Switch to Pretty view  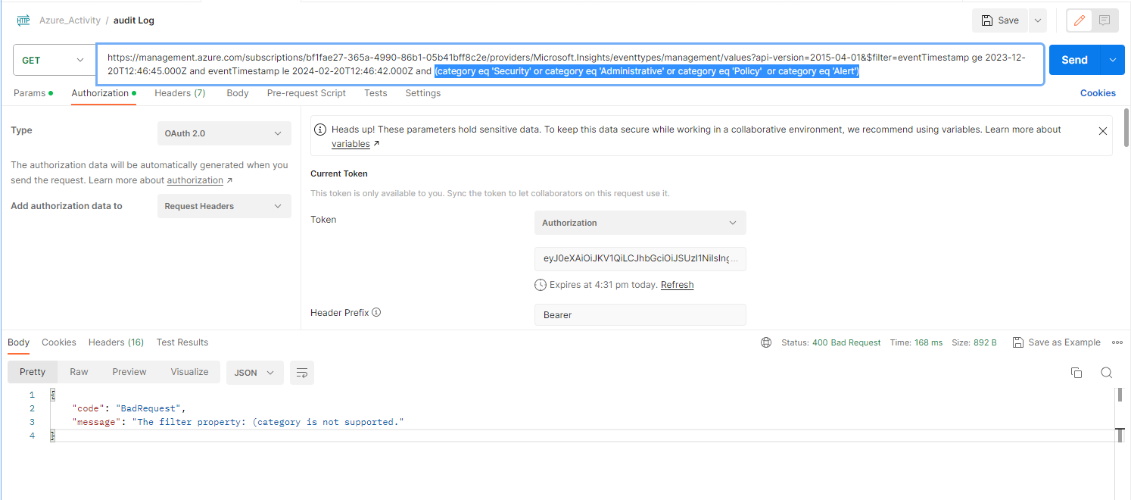click(33, 372)
